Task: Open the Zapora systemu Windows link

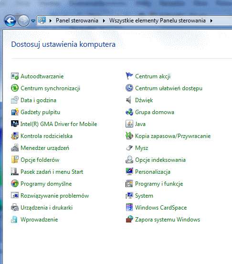Action: tap(168, 220)
